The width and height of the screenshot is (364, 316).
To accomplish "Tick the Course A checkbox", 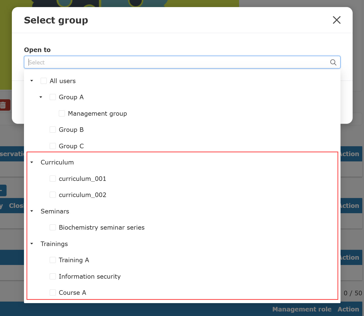I will 53,293.
